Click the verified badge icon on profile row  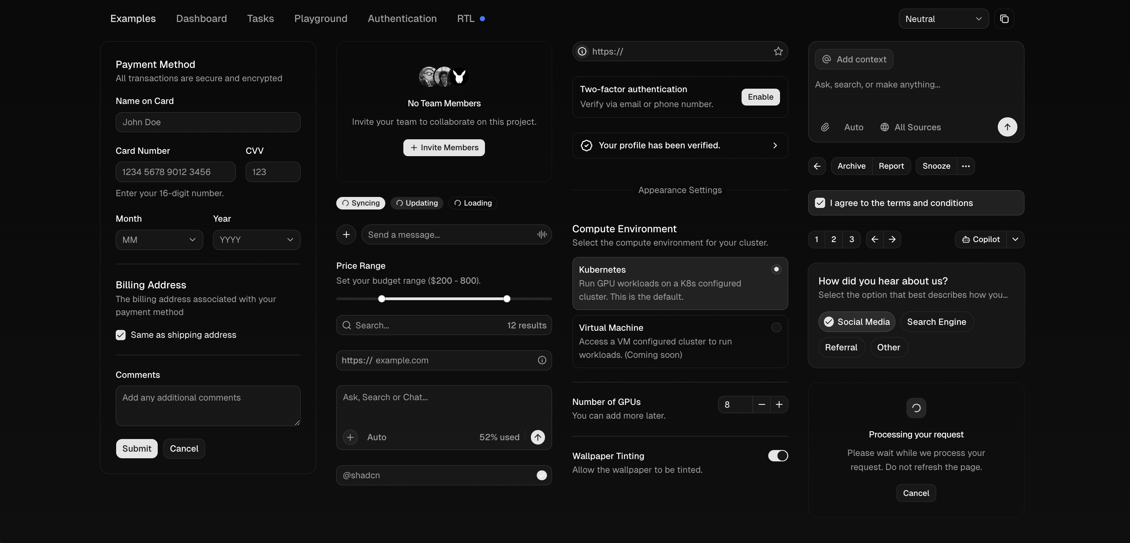click(x=587, y=146)
